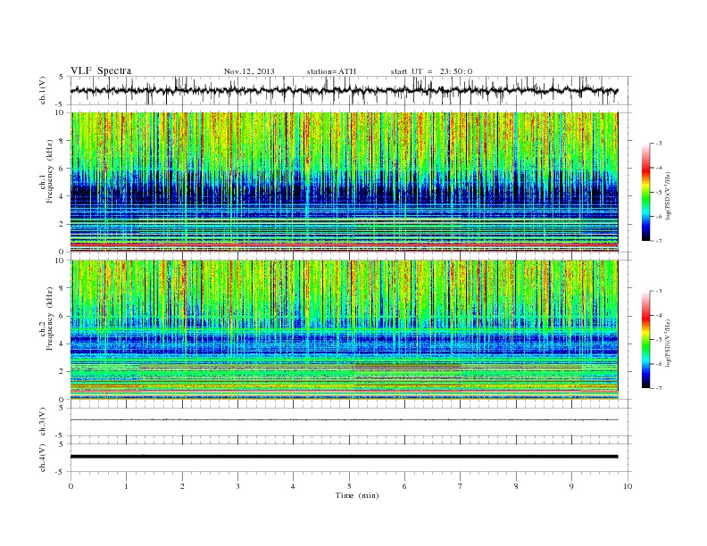
Task: Click the '8' kHz tick on ch.1 spectrogram
Action: [62, 141]
